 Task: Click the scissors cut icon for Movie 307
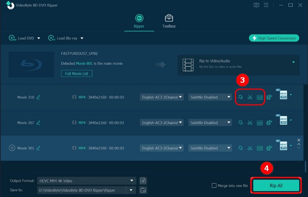(250, 123)
